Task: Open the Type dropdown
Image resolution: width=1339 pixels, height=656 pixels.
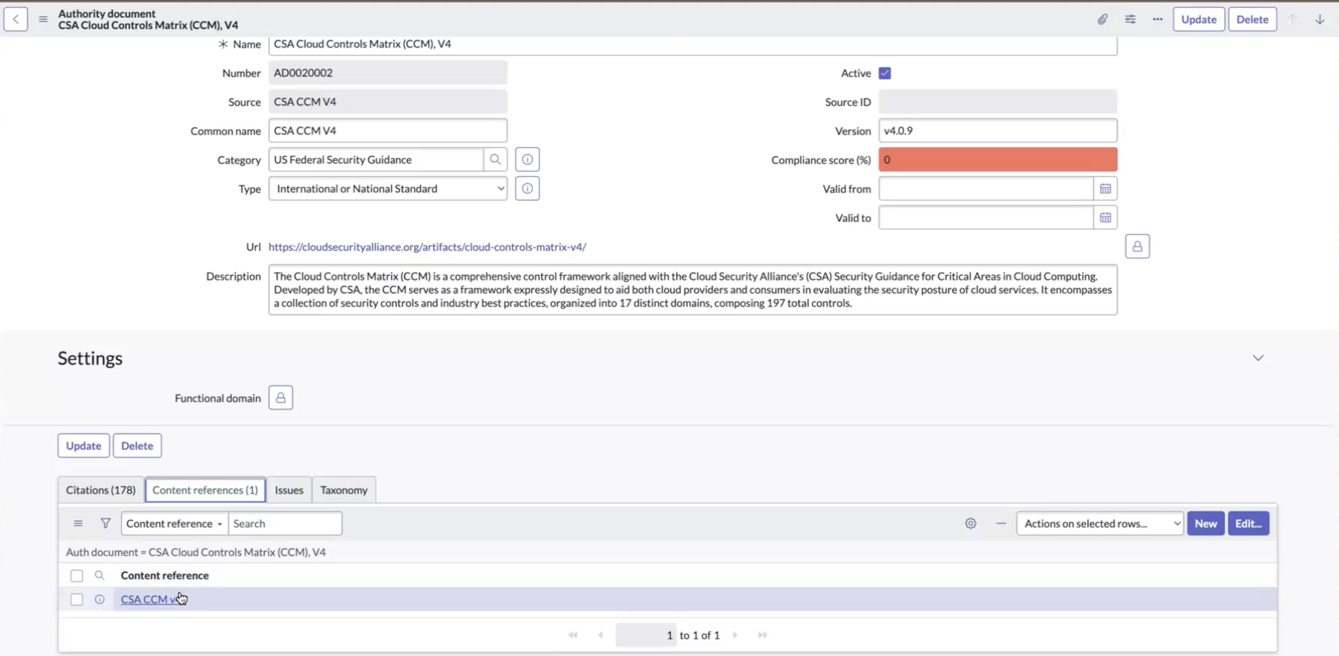Action: coord(388,189)
